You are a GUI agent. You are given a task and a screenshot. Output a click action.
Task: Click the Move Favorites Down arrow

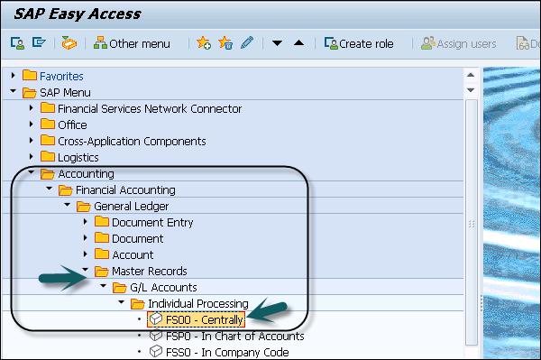(277, 43)
